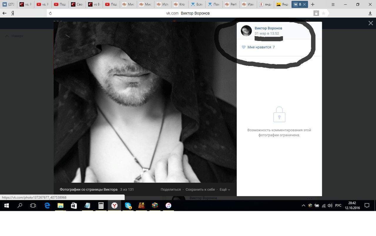Image resolution: width=376 pixels, height=236 pixels.
Task: Switch to first VK tab (273)
Action: [8, 4]
